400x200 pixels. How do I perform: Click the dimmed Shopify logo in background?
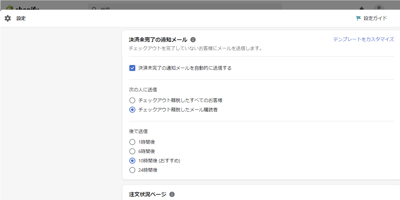(x=22, y=7)
